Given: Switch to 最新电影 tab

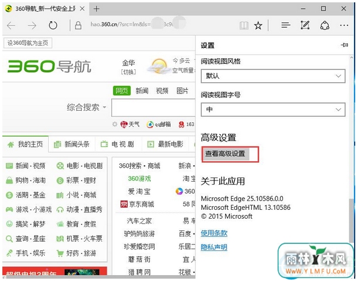Looking at the screenshot, I should point(165,144).
